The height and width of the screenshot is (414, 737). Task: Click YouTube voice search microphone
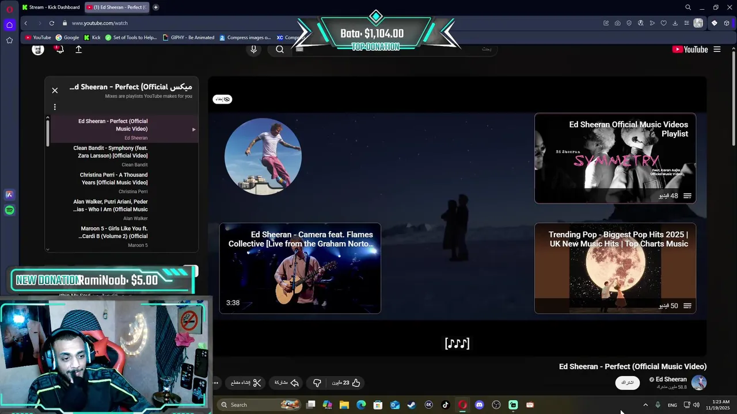[253, 49]
